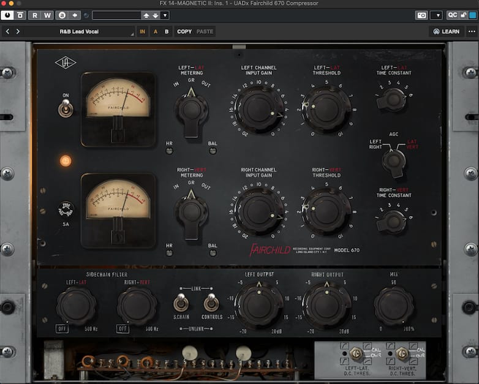Click the PASTE button
479x384 pixels.
click(205, 31)
